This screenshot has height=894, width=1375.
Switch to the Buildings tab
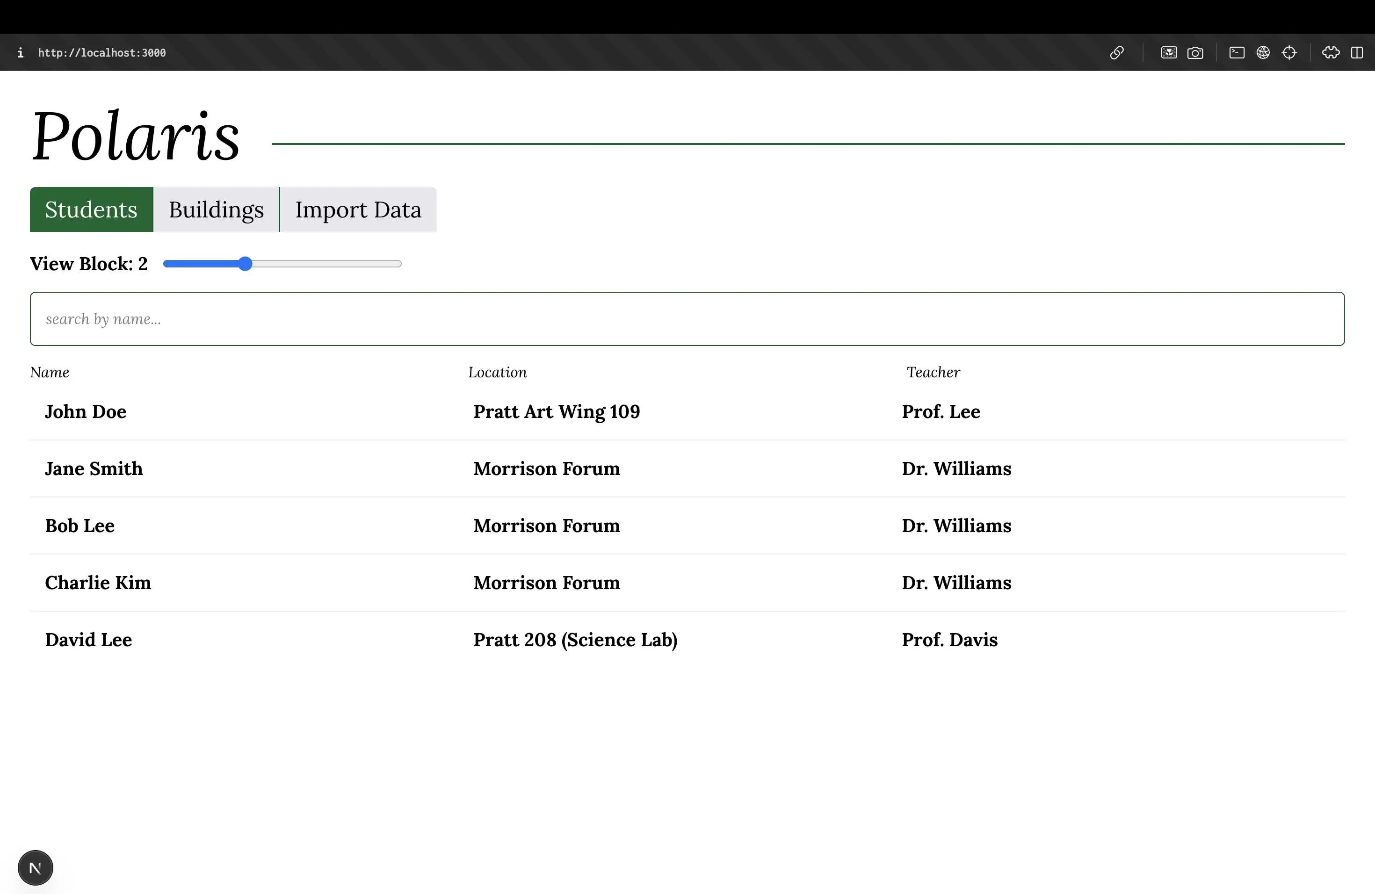click(216, 209)
